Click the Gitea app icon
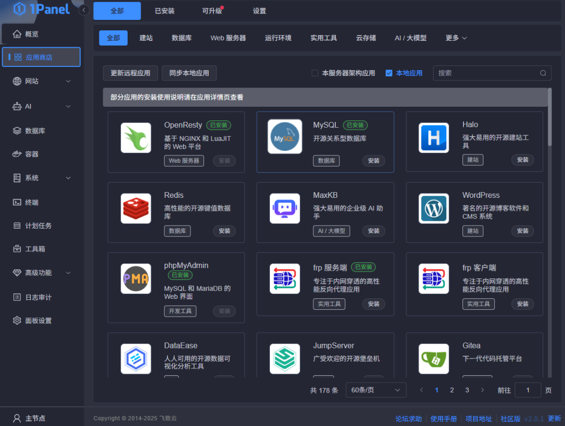 (434, 358)
